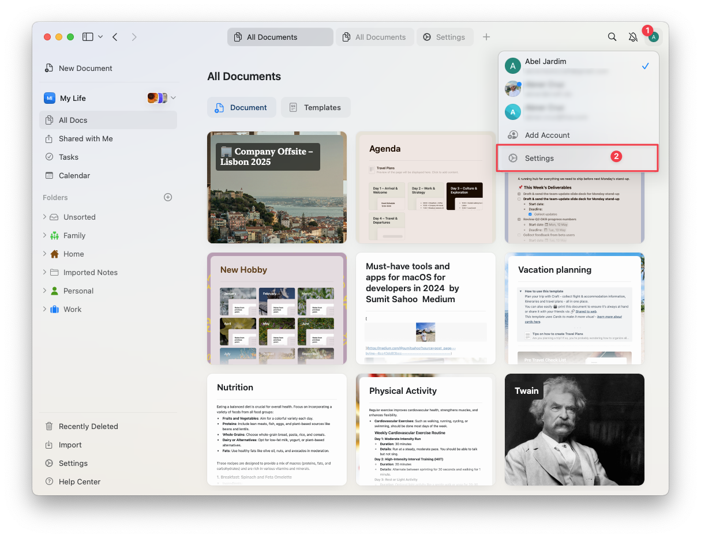Select the Imported Notes folder icon

coord(54,272)
